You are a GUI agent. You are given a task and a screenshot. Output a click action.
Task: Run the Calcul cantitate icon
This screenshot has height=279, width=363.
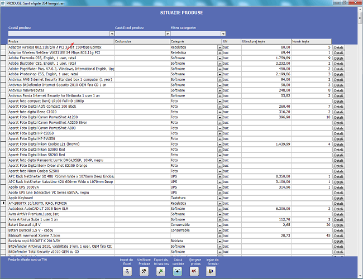178,271
